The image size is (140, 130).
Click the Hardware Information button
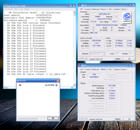click(27, 118)
